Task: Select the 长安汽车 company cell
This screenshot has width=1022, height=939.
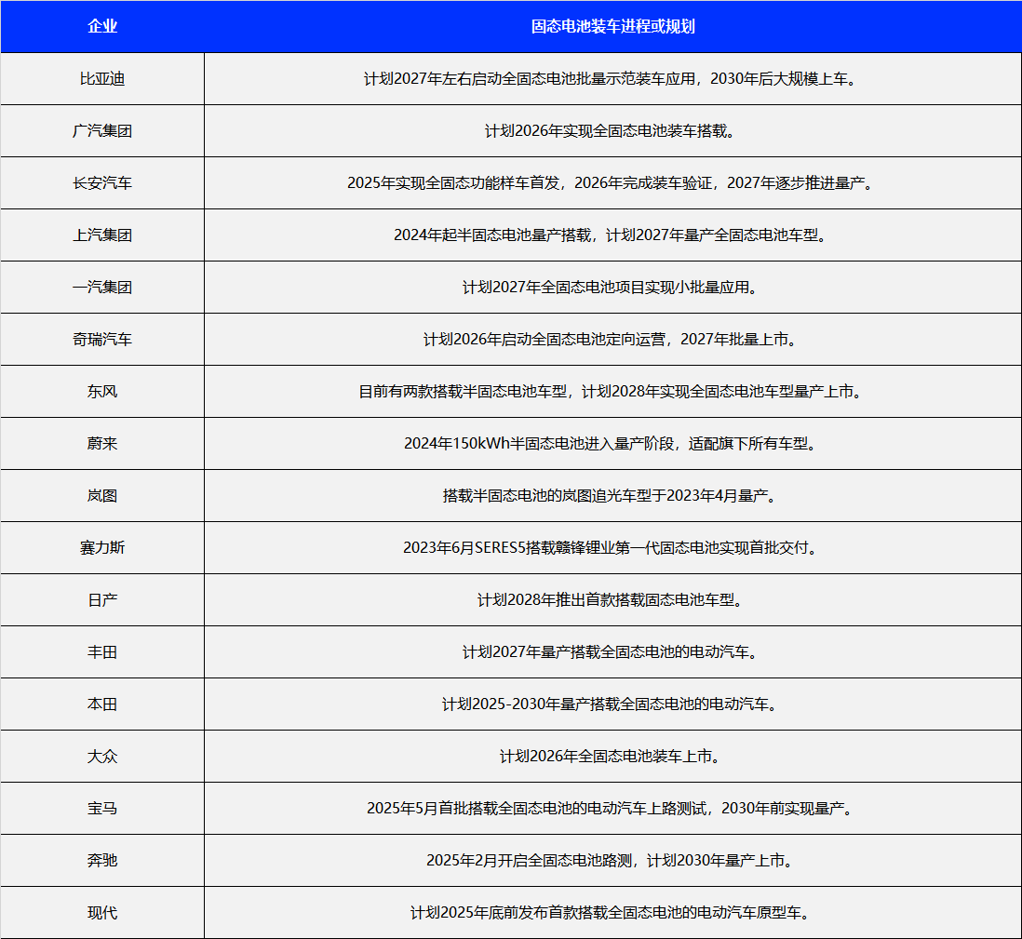Action: [102, 183]
